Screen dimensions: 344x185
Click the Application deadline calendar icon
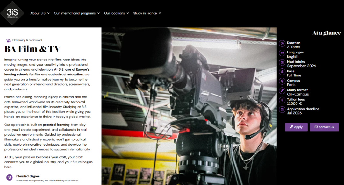tap(282, 110)
